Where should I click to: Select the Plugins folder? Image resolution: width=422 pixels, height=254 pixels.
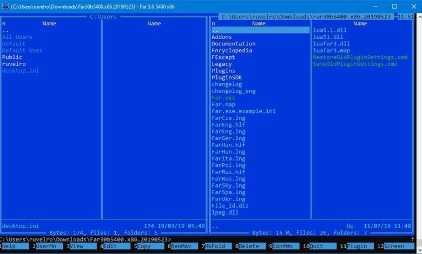[x=223, y=71]
